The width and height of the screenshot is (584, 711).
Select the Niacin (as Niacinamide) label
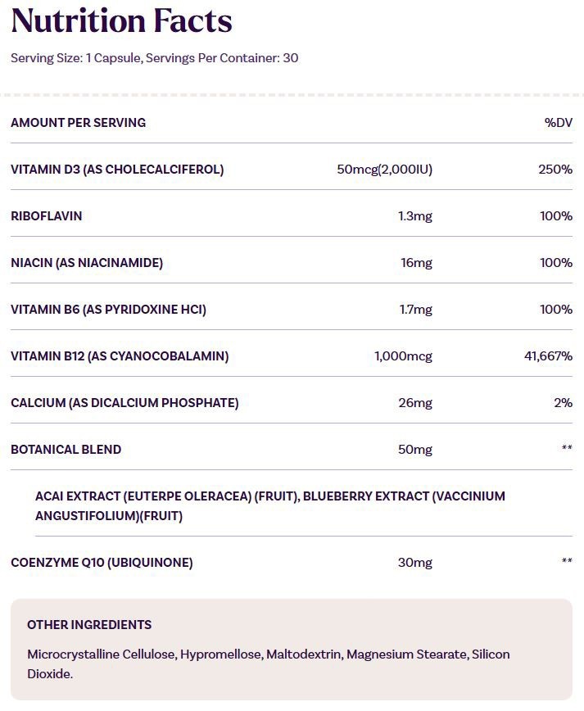(x=87, y=263)
